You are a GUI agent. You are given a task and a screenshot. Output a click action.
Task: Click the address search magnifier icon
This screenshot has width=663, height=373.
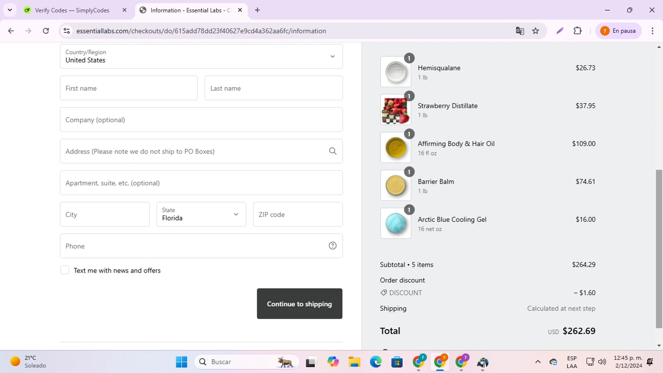[333, 151]
